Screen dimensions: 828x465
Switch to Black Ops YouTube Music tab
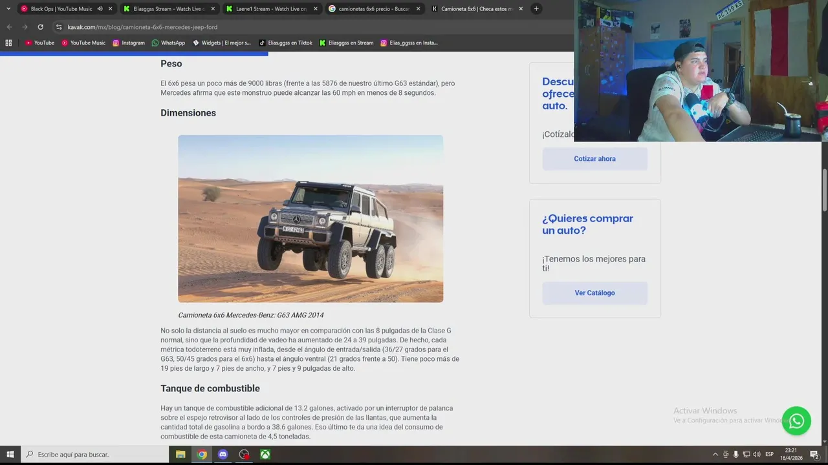(x=66, y=9)
